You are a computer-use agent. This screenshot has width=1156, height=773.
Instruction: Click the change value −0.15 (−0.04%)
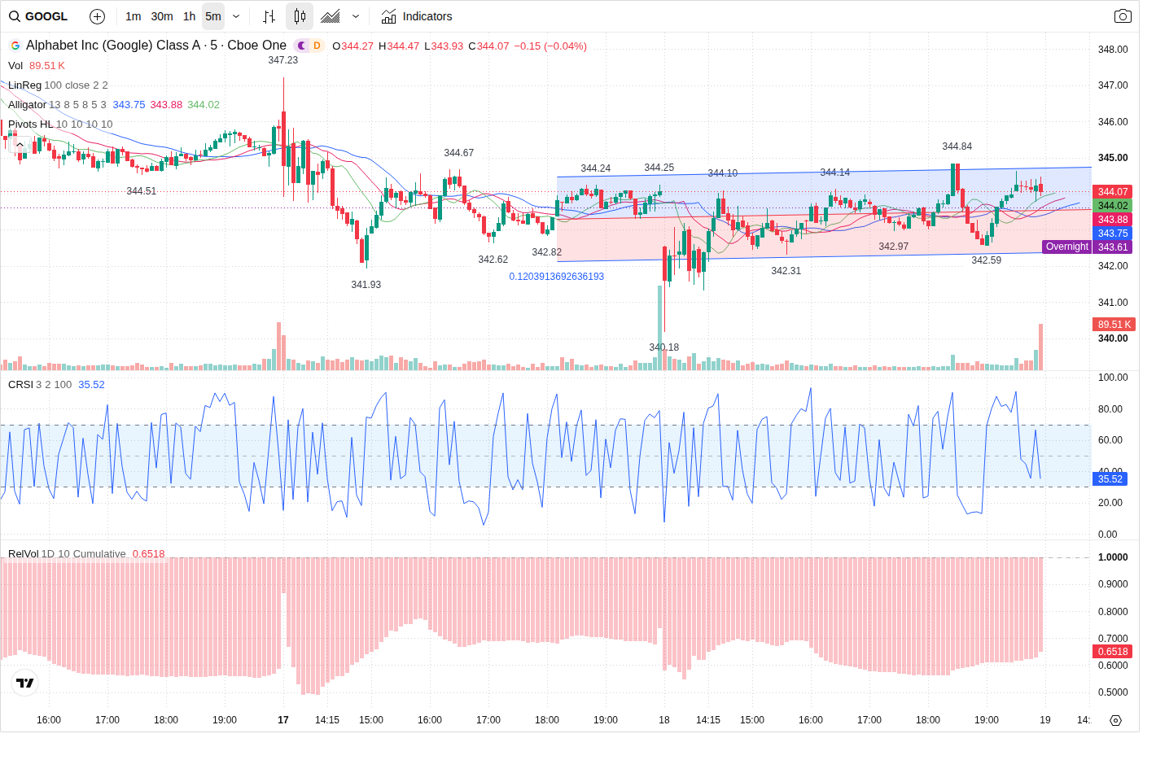point(551,46)
